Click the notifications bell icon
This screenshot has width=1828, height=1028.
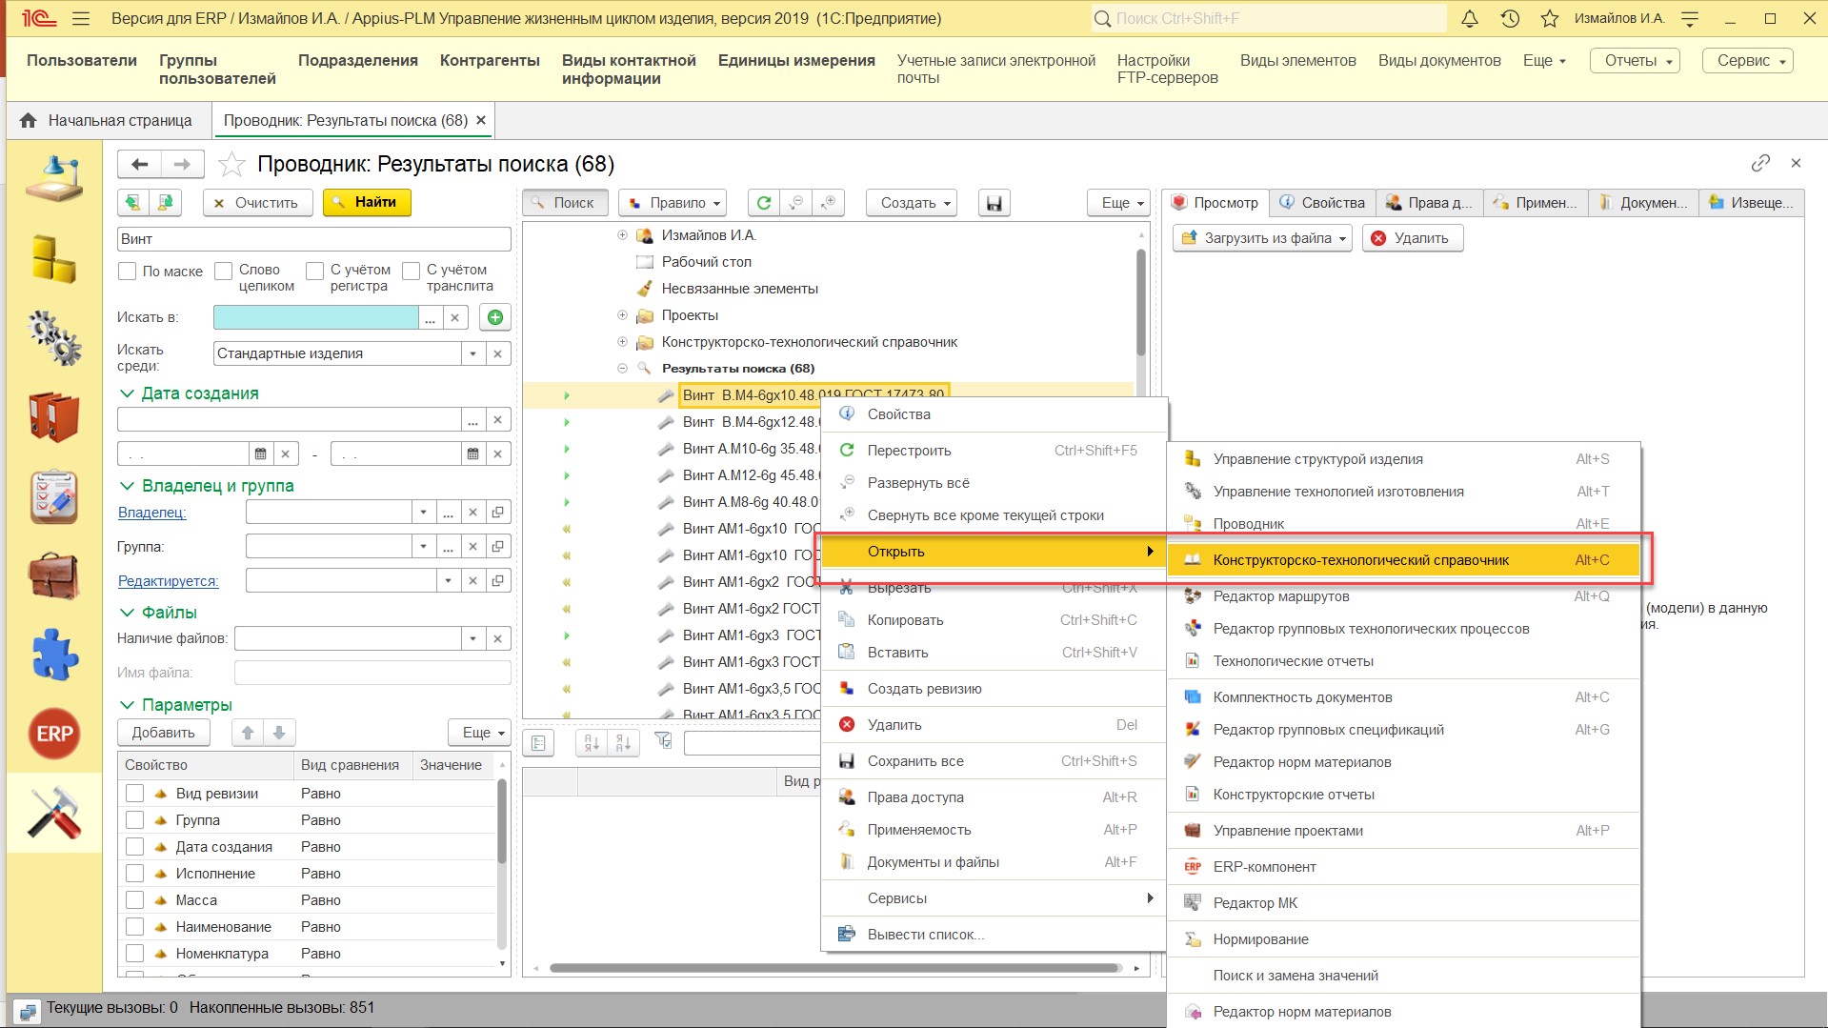pos(1470,18)
